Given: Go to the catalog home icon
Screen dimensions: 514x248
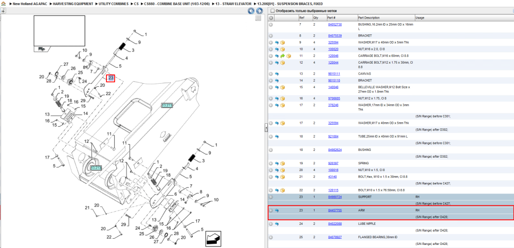Looking at the screenshot, I should click(3, 4).
